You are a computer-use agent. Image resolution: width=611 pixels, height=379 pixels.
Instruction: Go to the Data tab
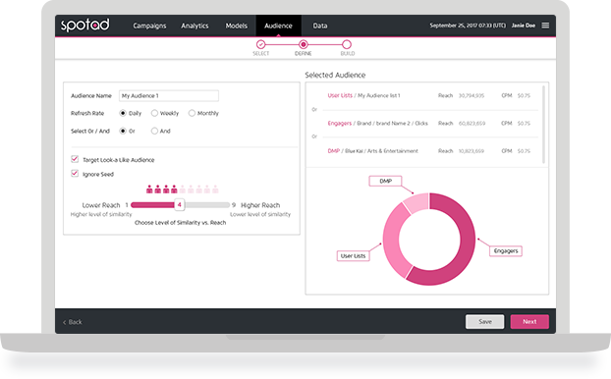click(320, 26)
